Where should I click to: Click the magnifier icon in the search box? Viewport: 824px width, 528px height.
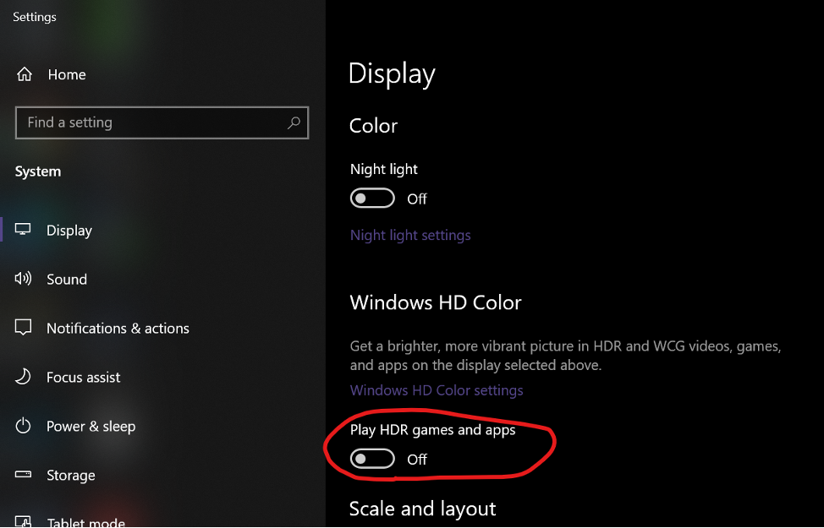(x=294, y=122)
